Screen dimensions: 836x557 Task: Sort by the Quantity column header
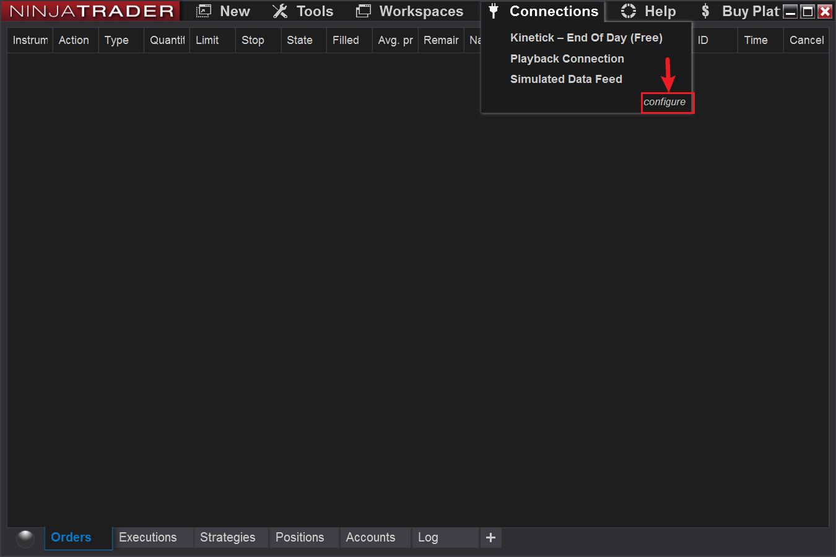[167, 40]
